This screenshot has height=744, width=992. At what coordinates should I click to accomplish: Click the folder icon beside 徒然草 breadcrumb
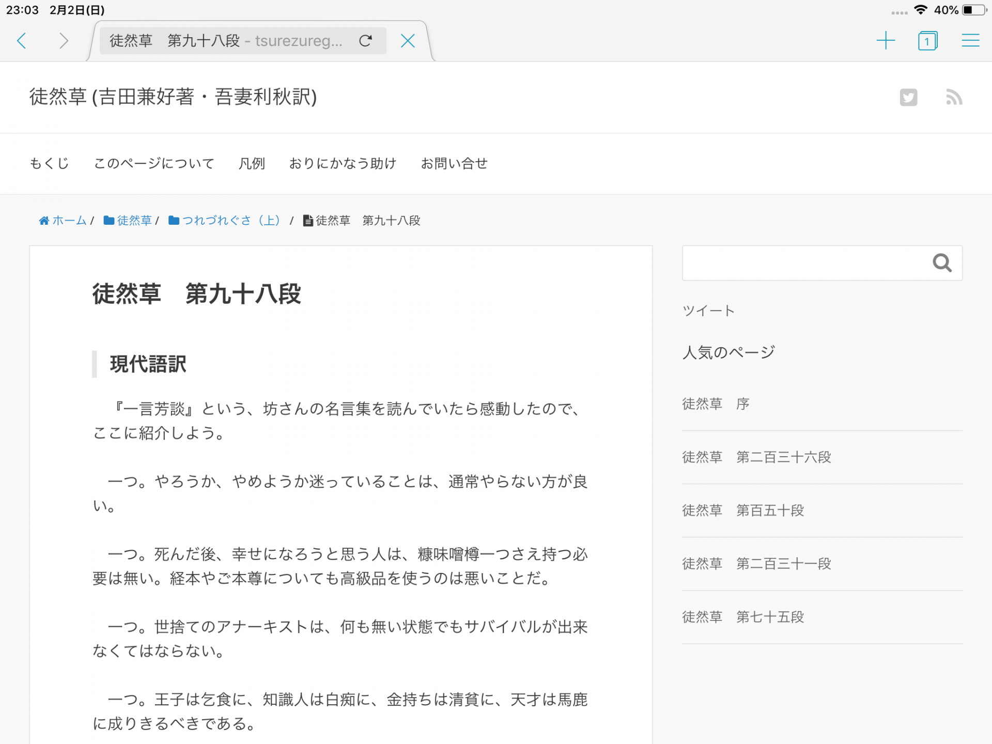tap(109, 221)
